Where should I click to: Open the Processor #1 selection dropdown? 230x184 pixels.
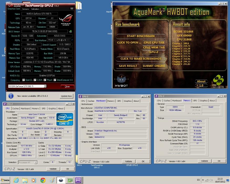(x=36, y=162)
